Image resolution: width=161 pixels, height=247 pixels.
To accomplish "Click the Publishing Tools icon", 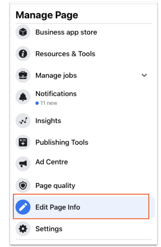I will coord(23,142).
